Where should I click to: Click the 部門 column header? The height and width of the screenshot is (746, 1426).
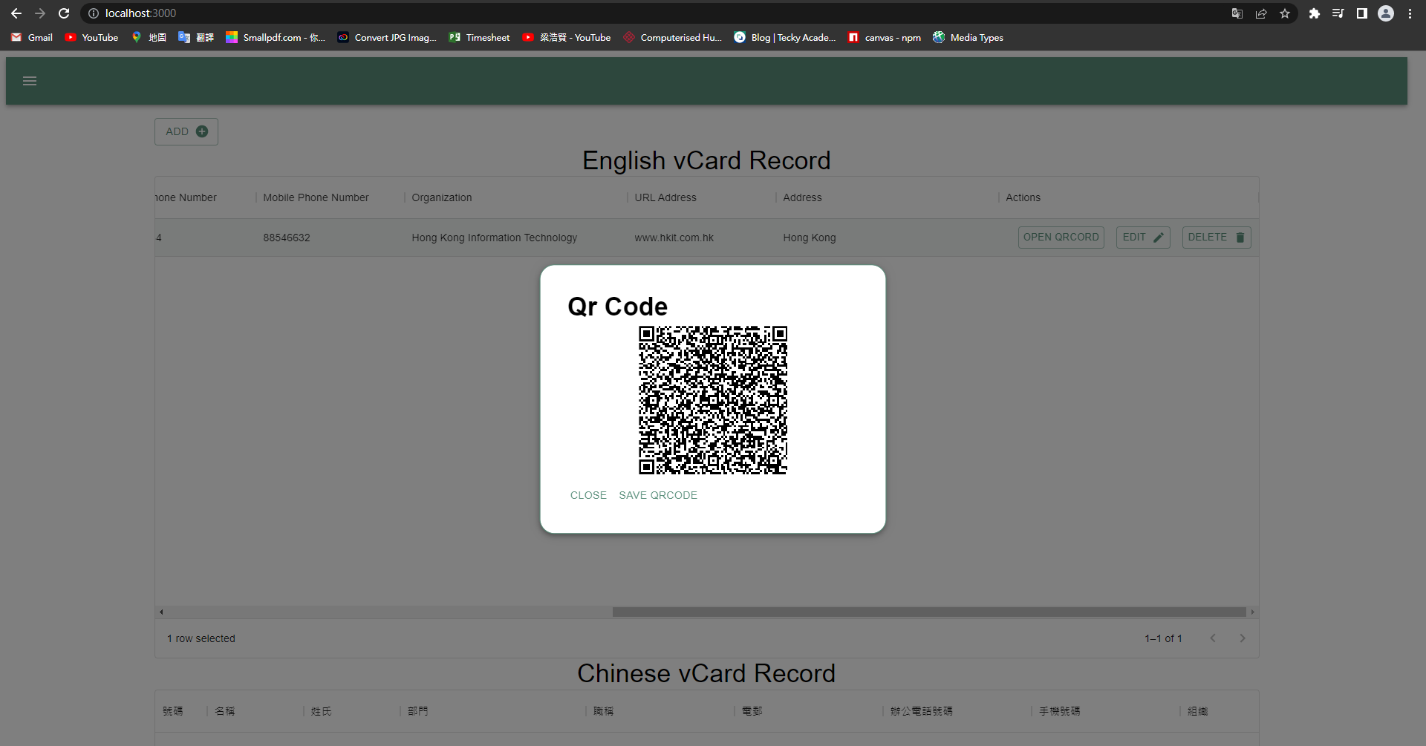(x=417, y=711)
